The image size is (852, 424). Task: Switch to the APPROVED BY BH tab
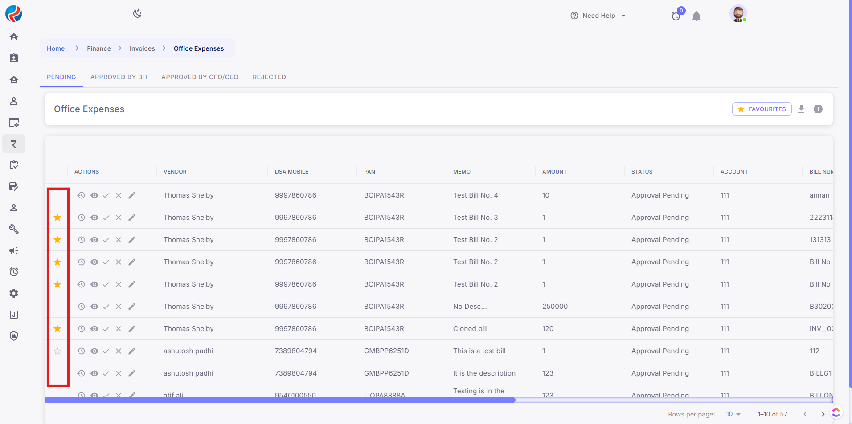(119, 77)
